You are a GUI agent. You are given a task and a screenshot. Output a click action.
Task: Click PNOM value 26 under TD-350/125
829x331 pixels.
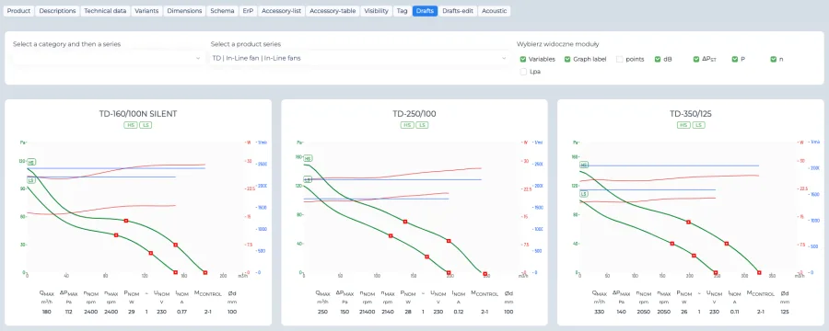coord(683,312)
